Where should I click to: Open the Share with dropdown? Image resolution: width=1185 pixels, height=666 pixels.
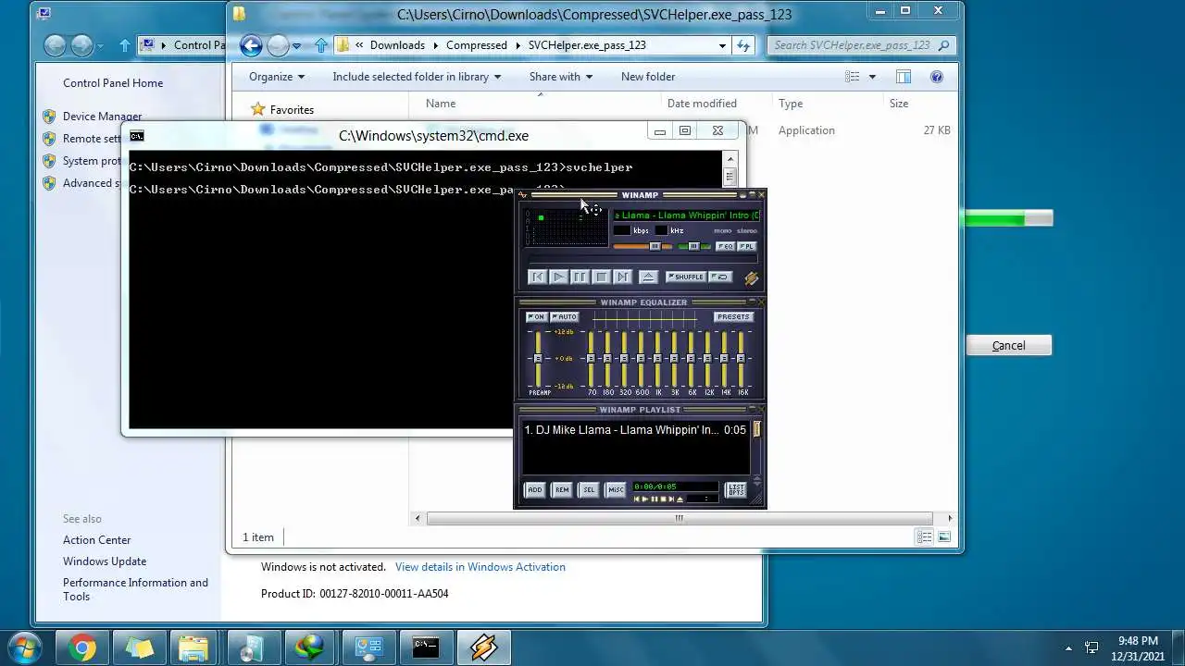point(561,77)
